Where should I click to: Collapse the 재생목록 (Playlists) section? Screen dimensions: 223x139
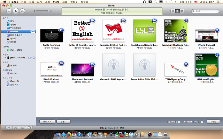3,78
